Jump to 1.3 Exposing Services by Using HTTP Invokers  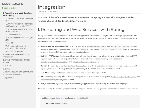tap(19, 30)
